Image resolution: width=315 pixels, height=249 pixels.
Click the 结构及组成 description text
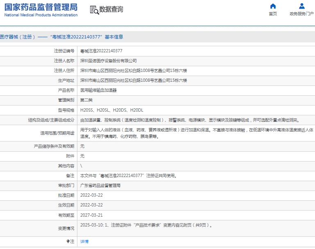[190, 120]
